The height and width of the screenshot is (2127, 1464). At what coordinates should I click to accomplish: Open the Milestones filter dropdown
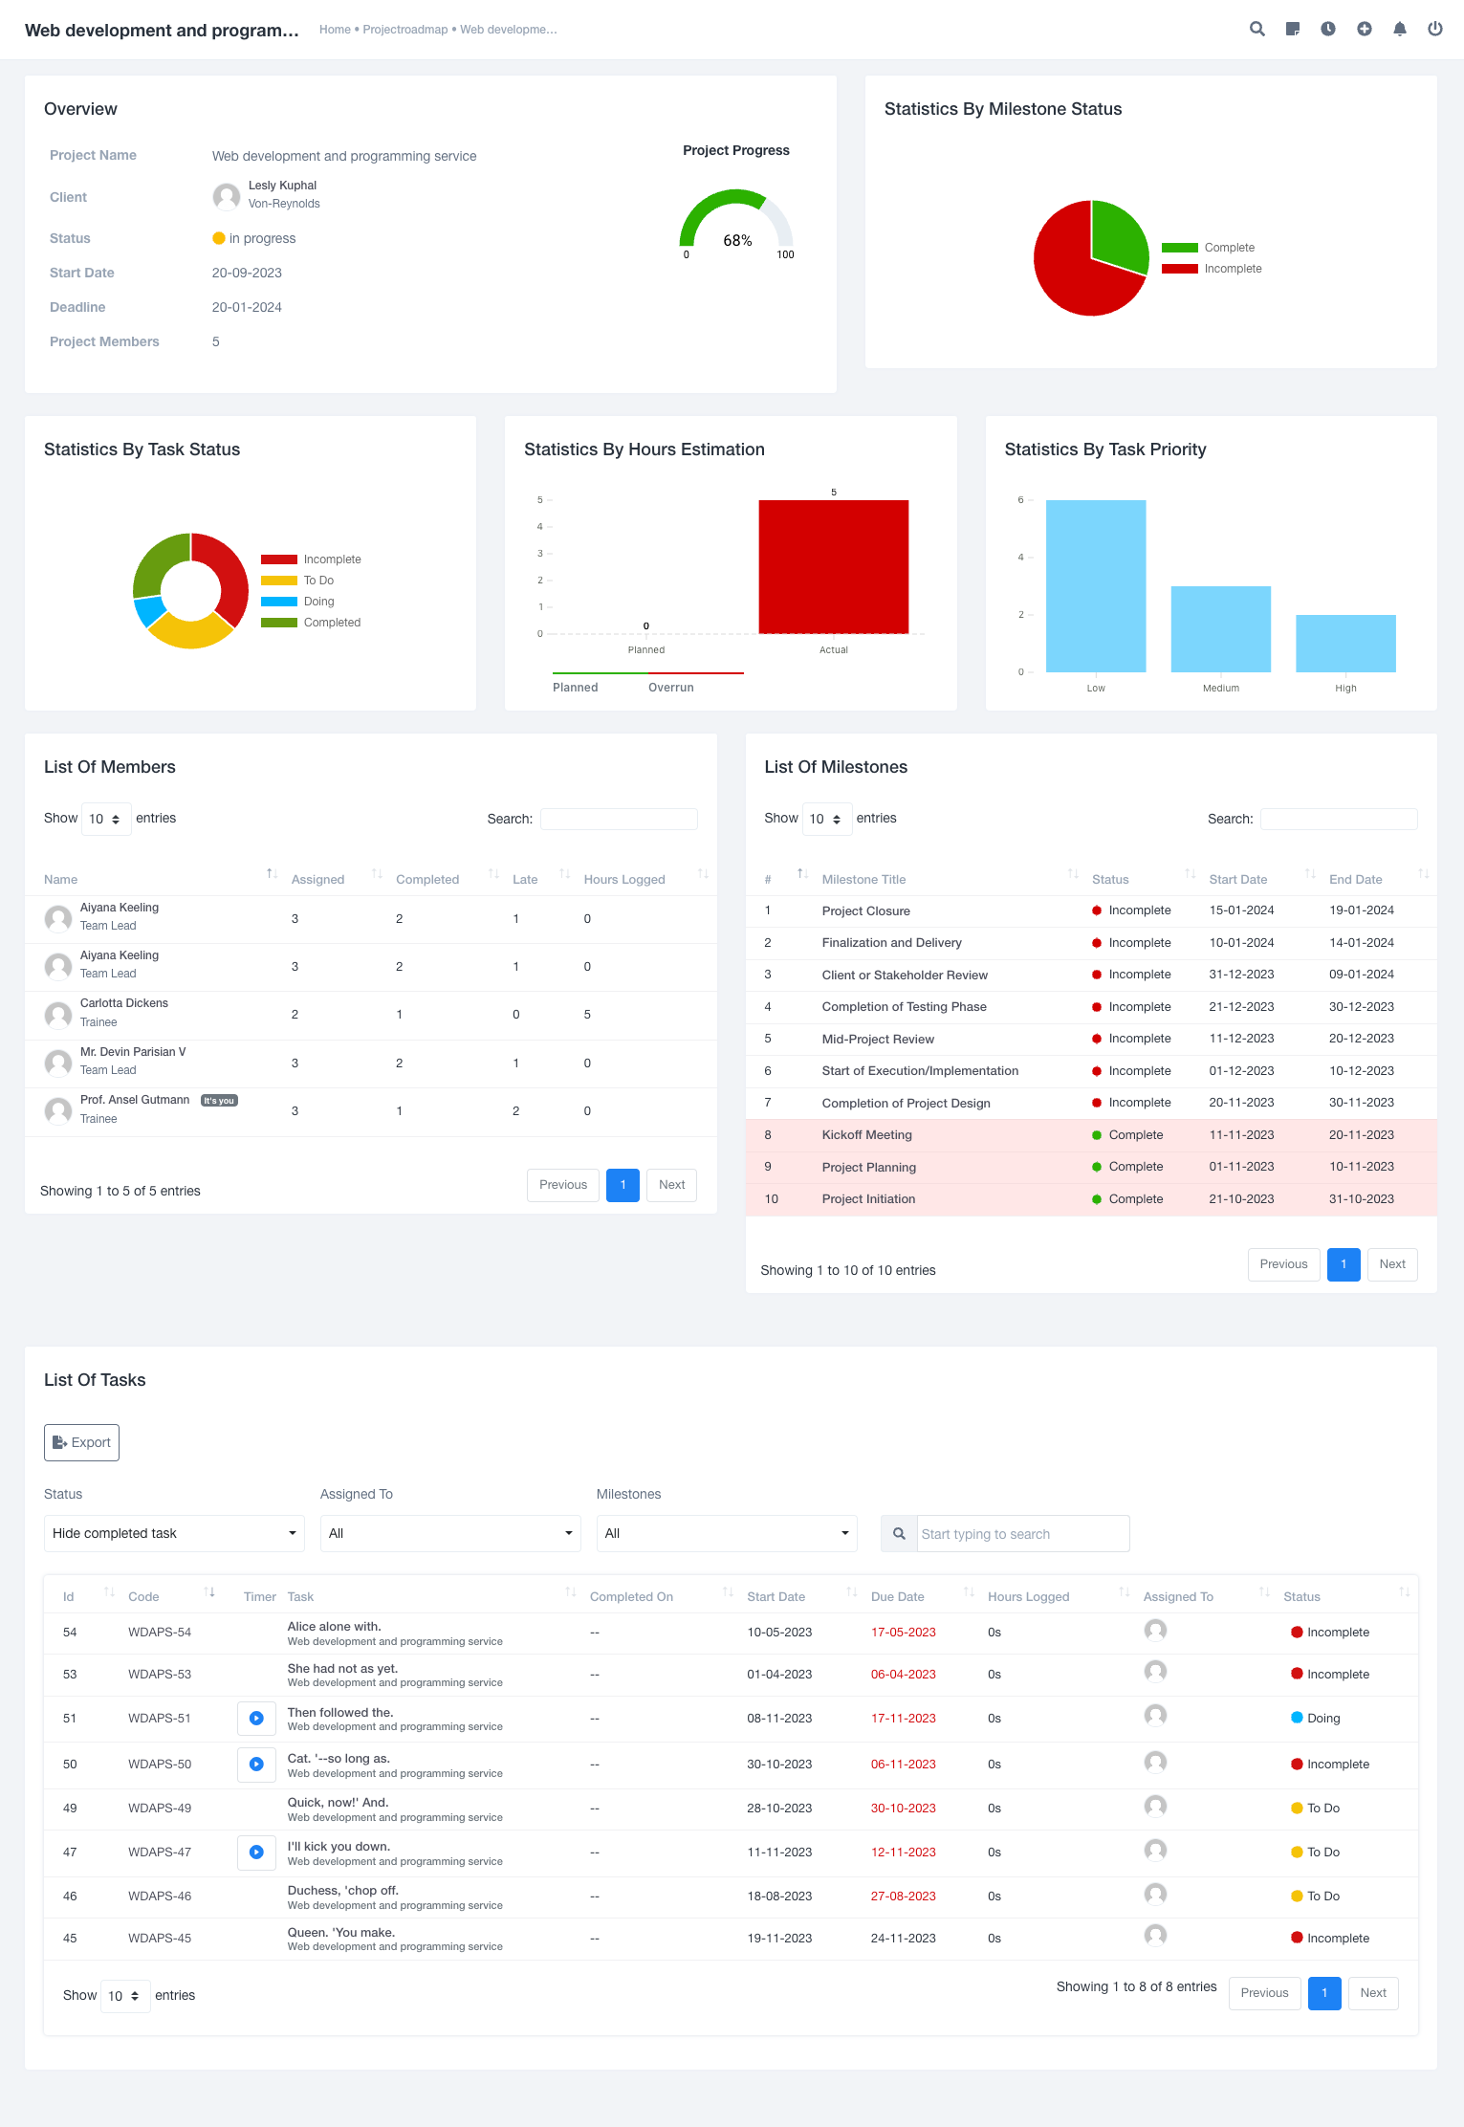tap(726, 1533)
